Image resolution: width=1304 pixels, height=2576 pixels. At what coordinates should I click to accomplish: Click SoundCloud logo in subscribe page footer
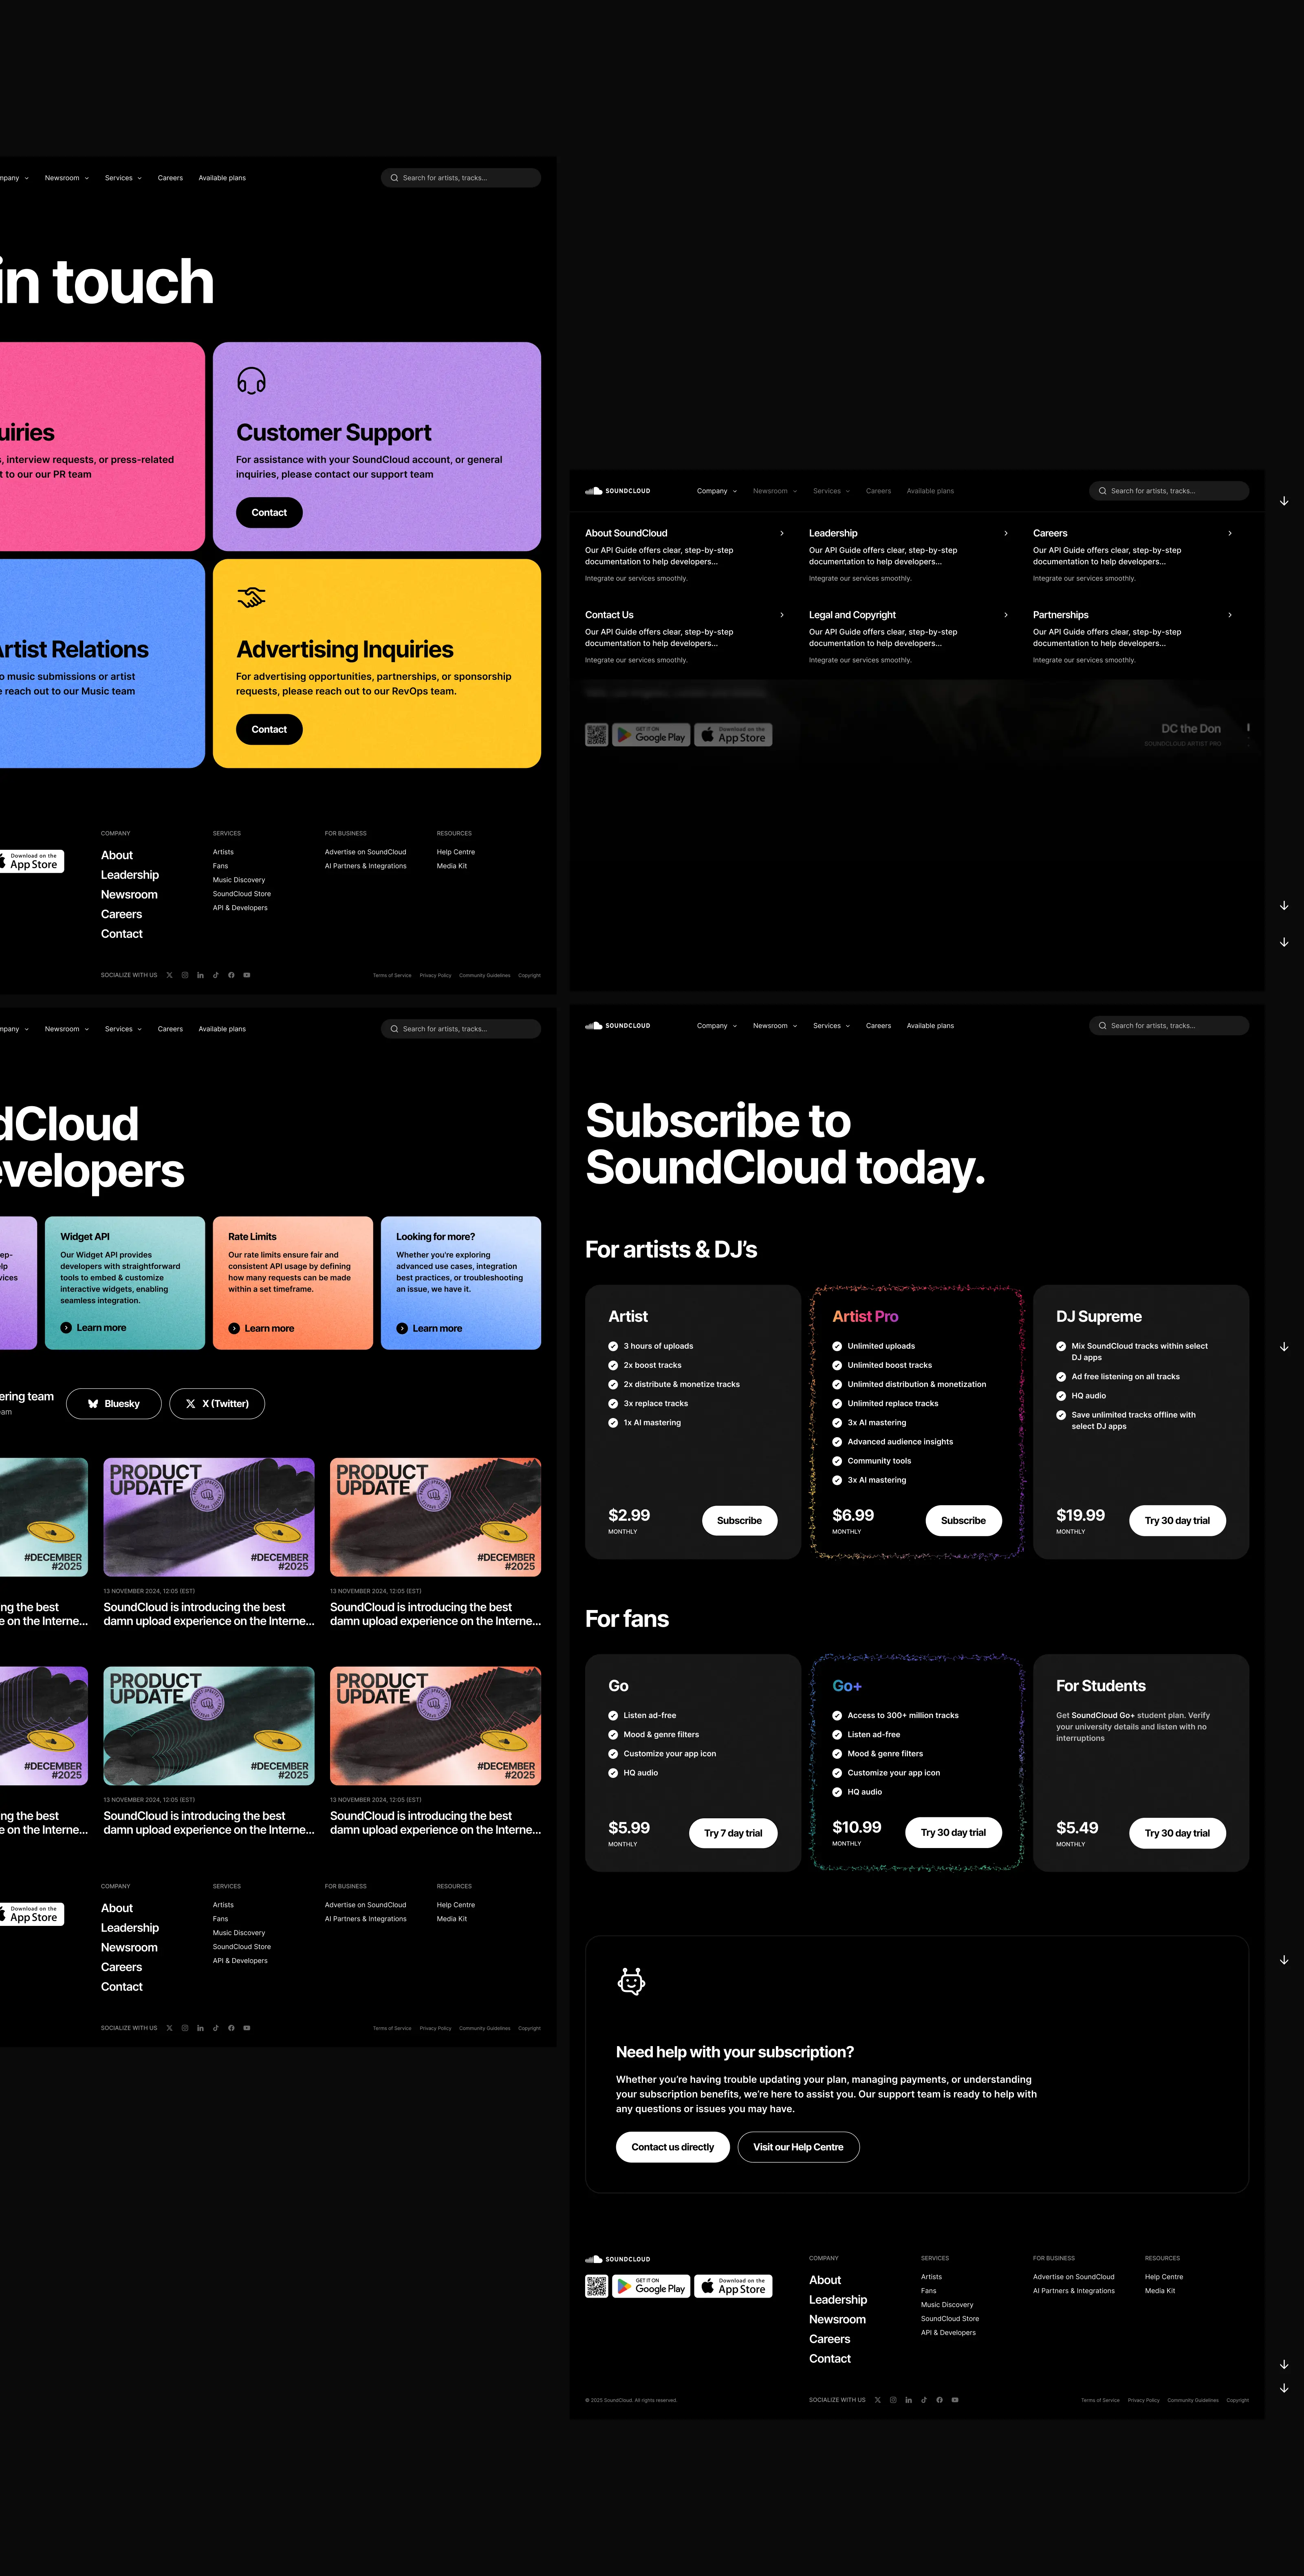pyautogui.click(x=617, y=2259)
